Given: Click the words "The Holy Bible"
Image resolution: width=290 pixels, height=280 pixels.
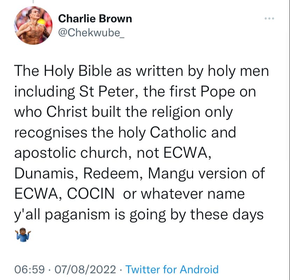Looking at the screenshot, I should click(x=56, y=71).
